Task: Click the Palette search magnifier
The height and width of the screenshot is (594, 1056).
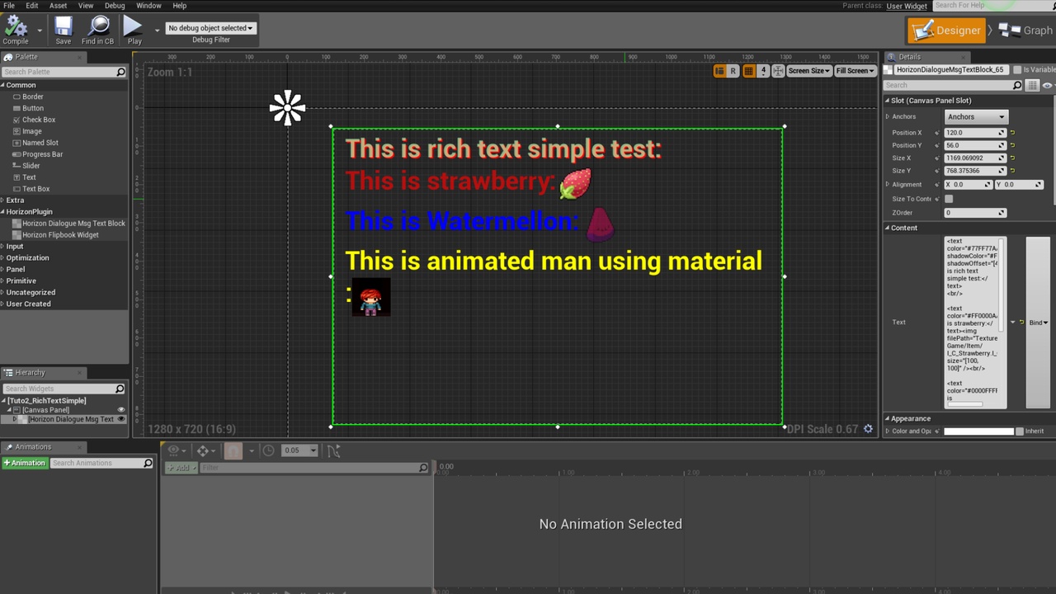Action: coord(120,73)
